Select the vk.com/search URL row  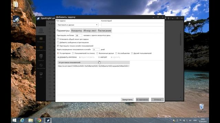point(93,66)
